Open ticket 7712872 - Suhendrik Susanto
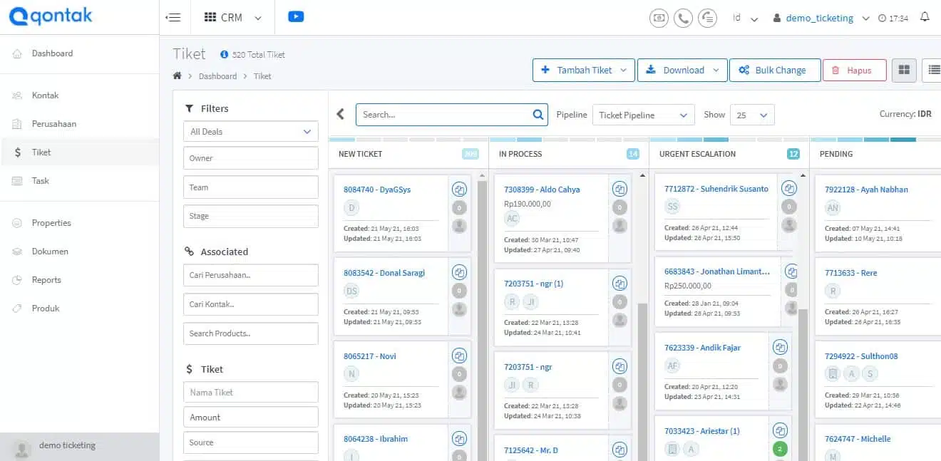Image resolution: width=941 pixels, height=461 pixels. (x=716, y=189)
